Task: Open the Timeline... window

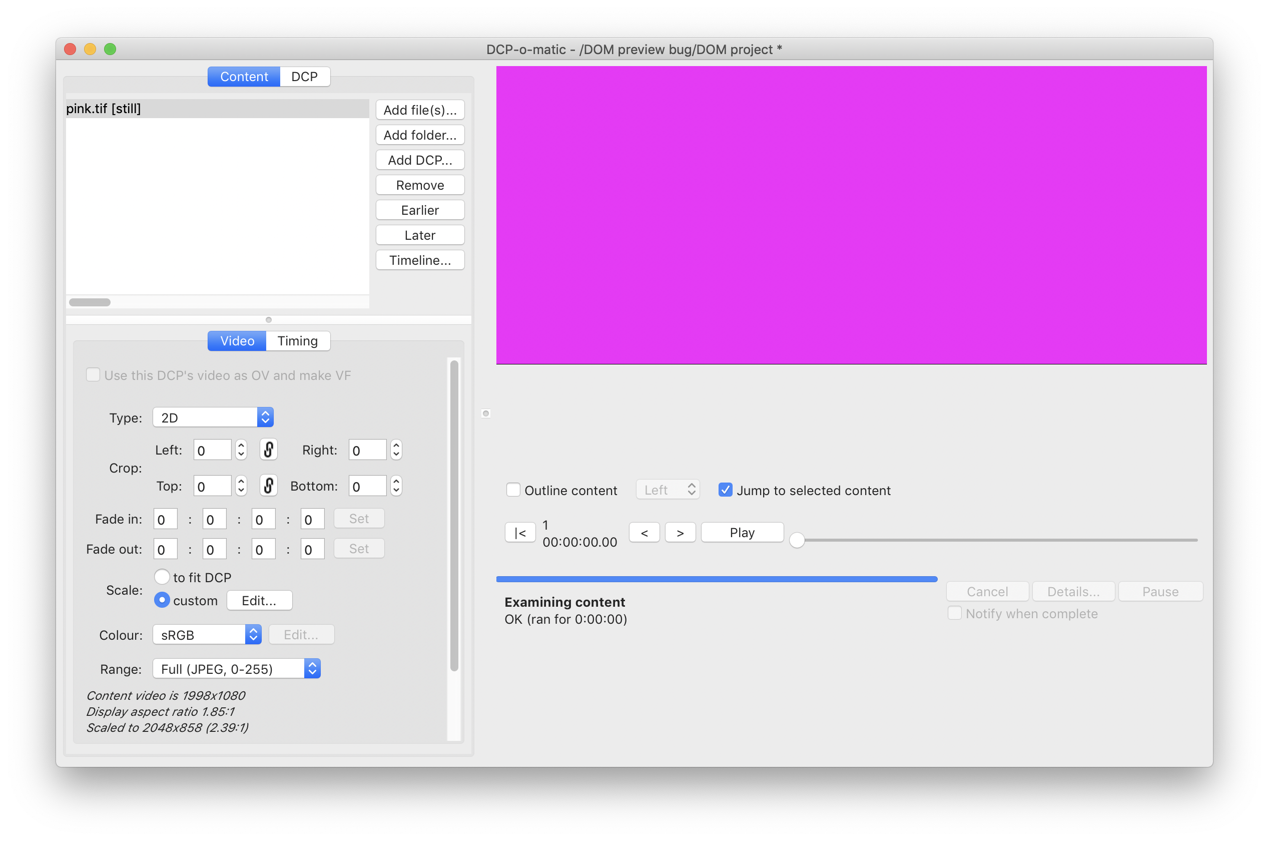Action: (420, 260)
